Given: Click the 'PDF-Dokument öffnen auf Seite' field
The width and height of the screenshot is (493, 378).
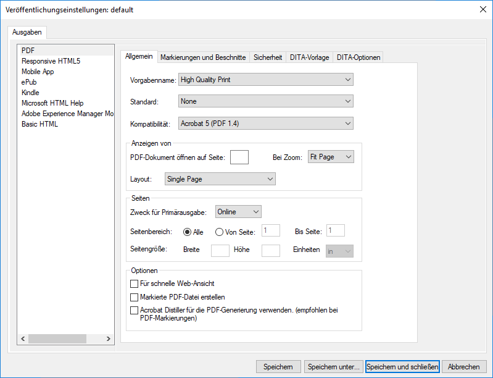Looking at the screenshot, I should 239,157.
